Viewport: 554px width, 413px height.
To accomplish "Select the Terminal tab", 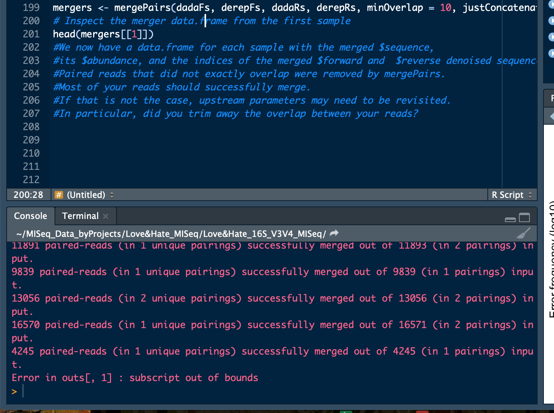I will point(80,216).
